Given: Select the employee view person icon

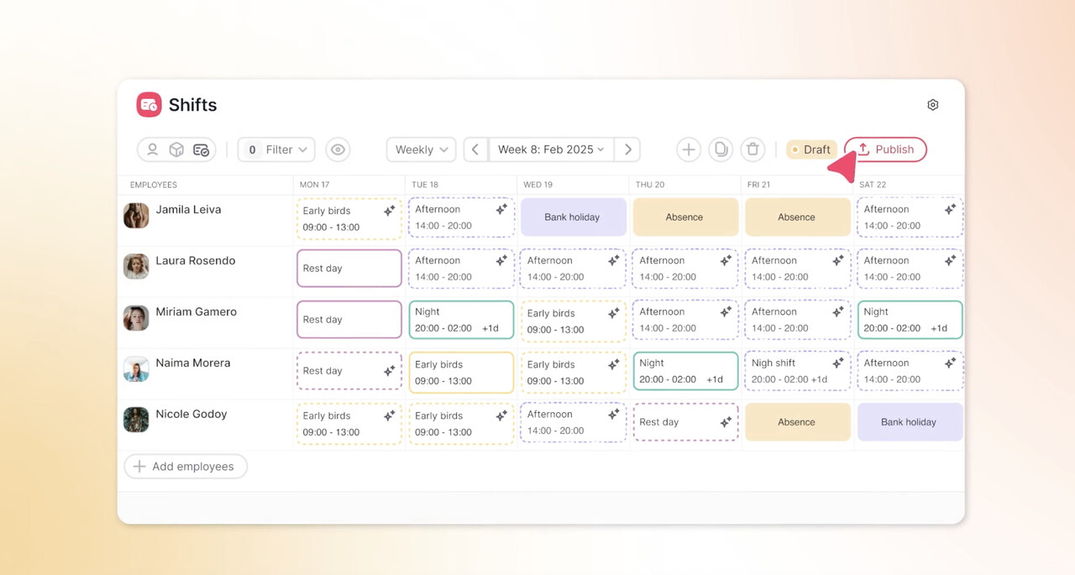Looking at the screenshot, I should (x=152, y=149).
